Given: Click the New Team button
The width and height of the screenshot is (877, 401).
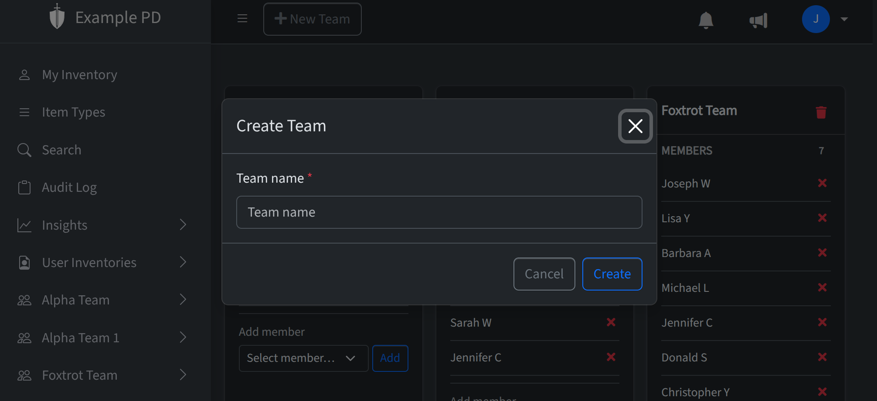Looking at the screenshot, I should (x=312, y=19).
